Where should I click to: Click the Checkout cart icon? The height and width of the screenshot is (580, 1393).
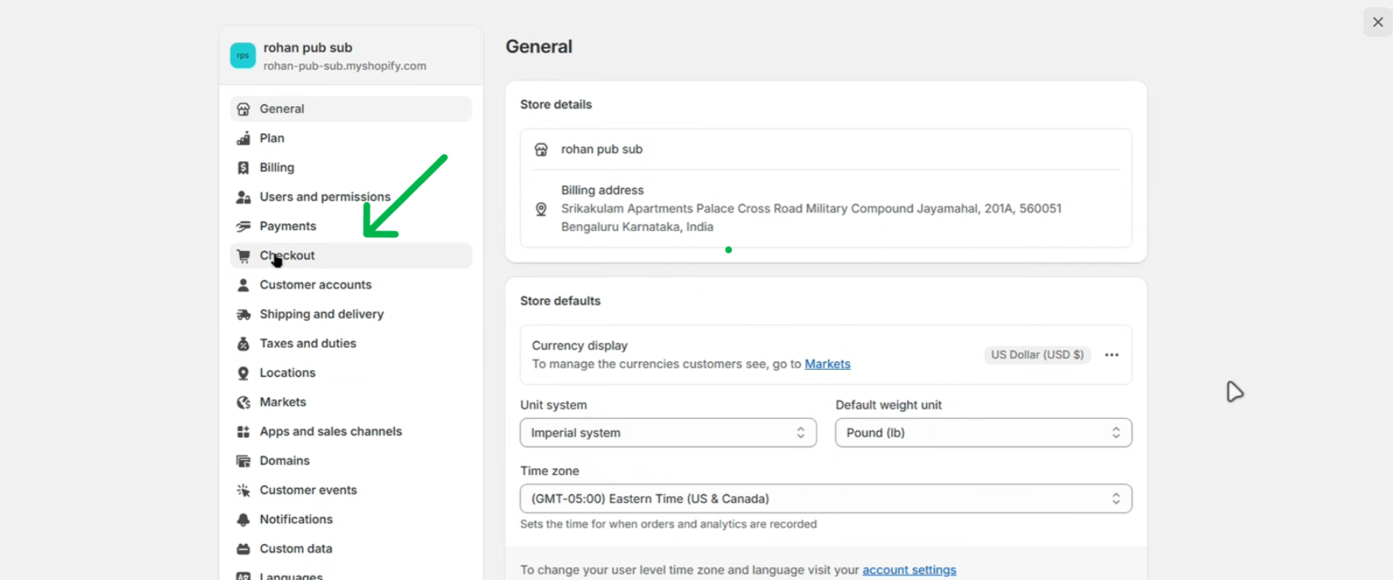[243, 255]
